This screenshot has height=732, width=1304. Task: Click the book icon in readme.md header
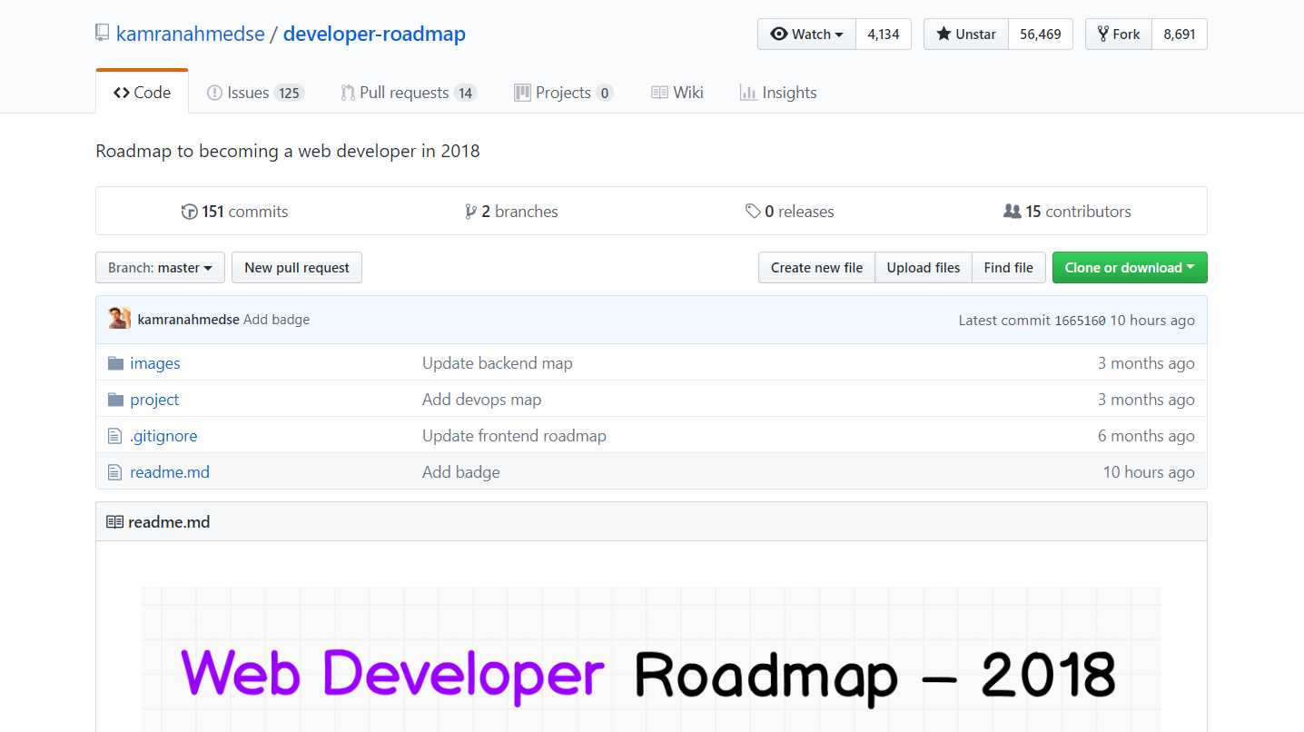click(x=114, y=522)
